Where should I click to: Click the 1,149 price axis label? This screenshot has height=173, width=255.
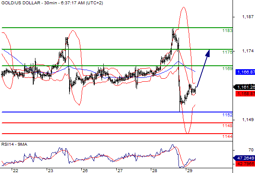248,120
